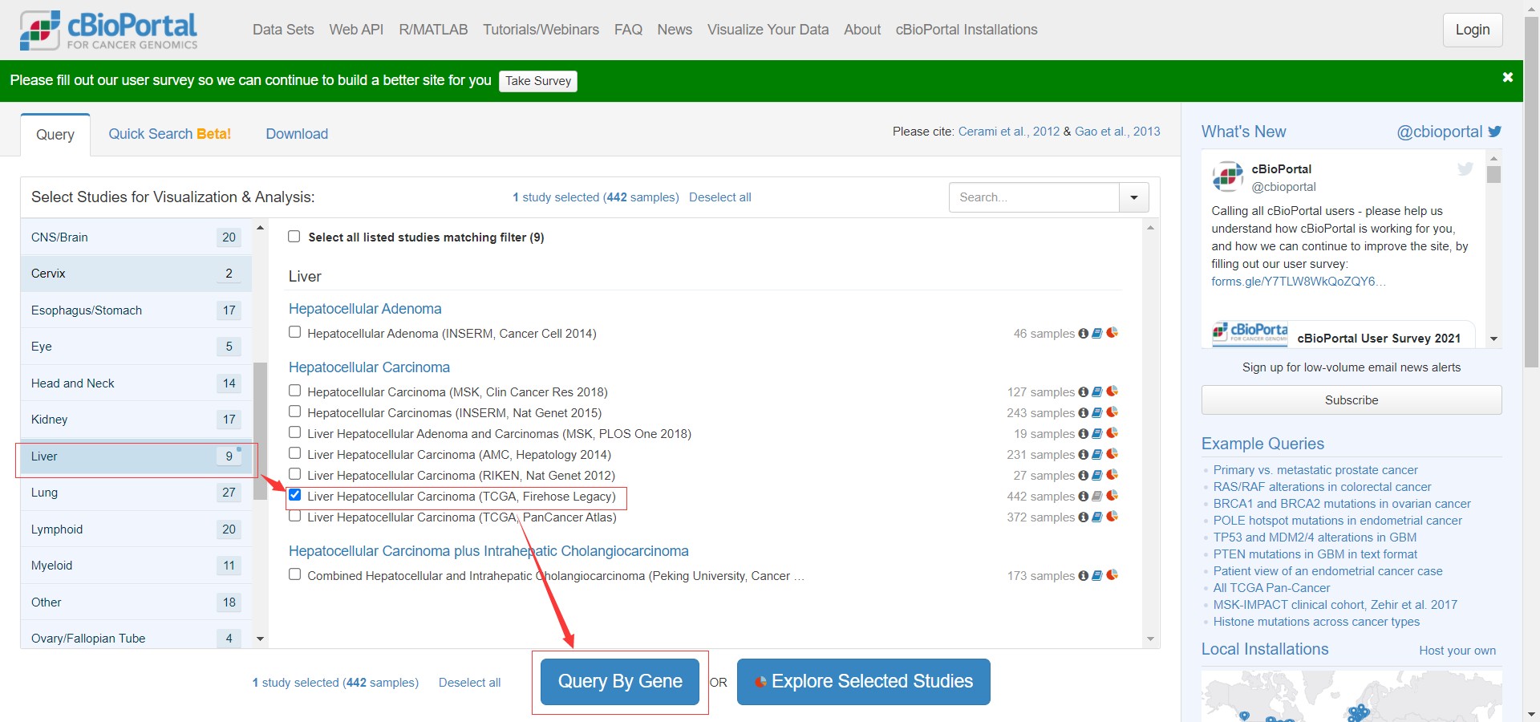Image resolution: width=1540 pixels, height=722 pixels.
Task: Check Liver Hepatocellular Carcinoma RIKEN Nat Genet 2012
Action: point(294,474)
